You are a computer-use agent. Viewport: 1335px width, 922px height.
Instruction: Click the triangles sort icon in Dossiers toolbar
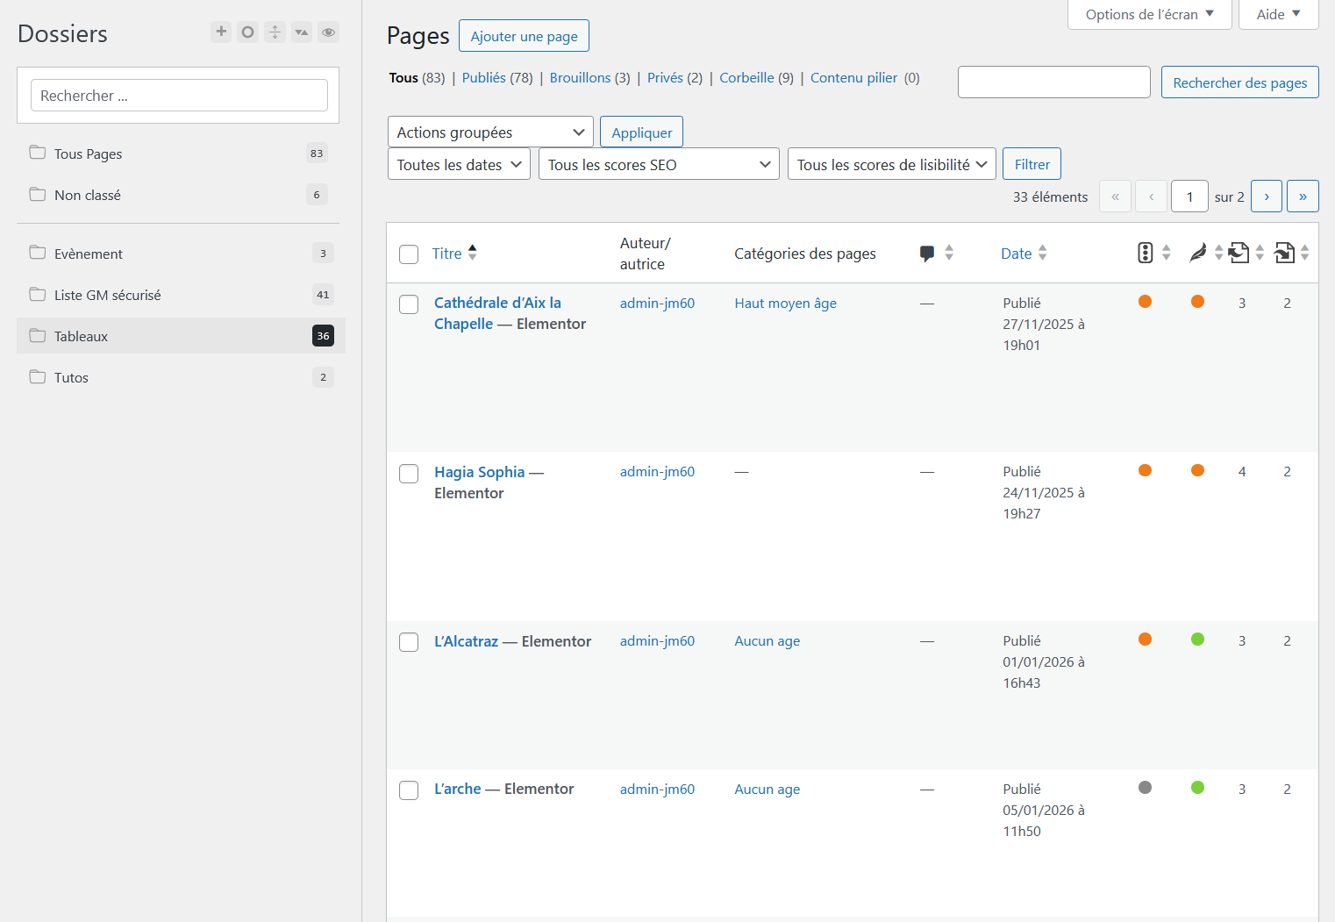click(x=302, y=32)
